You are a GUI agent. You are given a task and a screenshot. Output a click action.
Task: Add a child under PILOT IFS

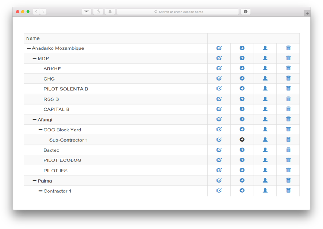[242, 170]
